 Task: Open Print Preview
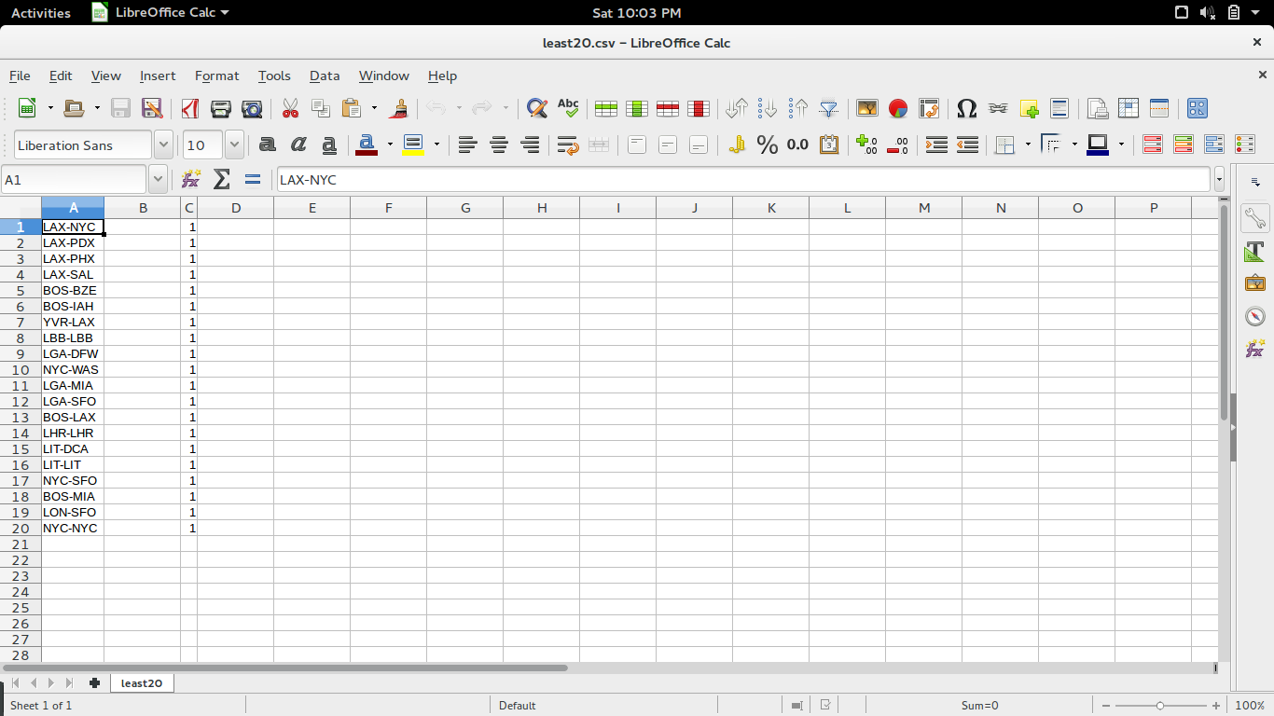coord(252,108)
